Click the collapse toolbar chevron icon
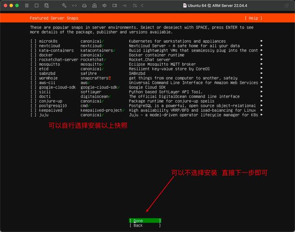The image size is (295, 232). pyautogui.click(x=143, y=6)
